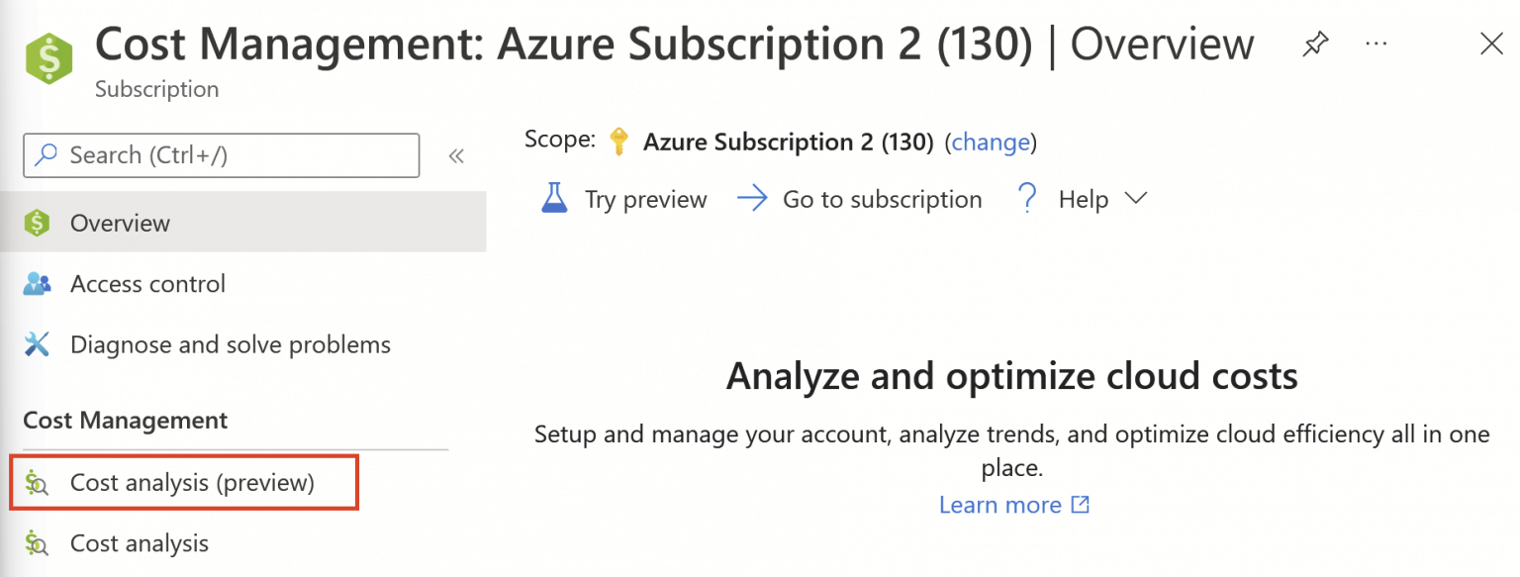The height and width of the screenshot is (577, 1520).
Task: Click the Go to subscription arrow icon
Action: pos(753,199)
